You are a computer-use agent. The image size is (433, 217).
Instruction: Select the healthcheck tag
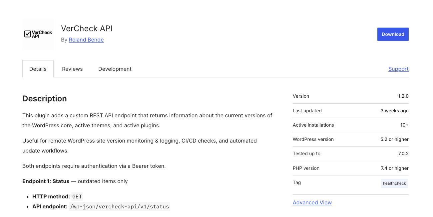point(394,183)
